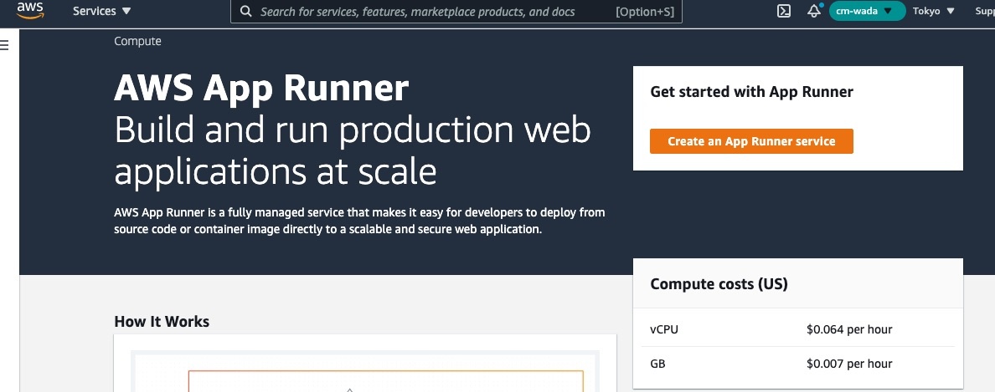Click the search magnifier icon
The image size is (995, 392).
pyautogui.click(x=246, y=12)
